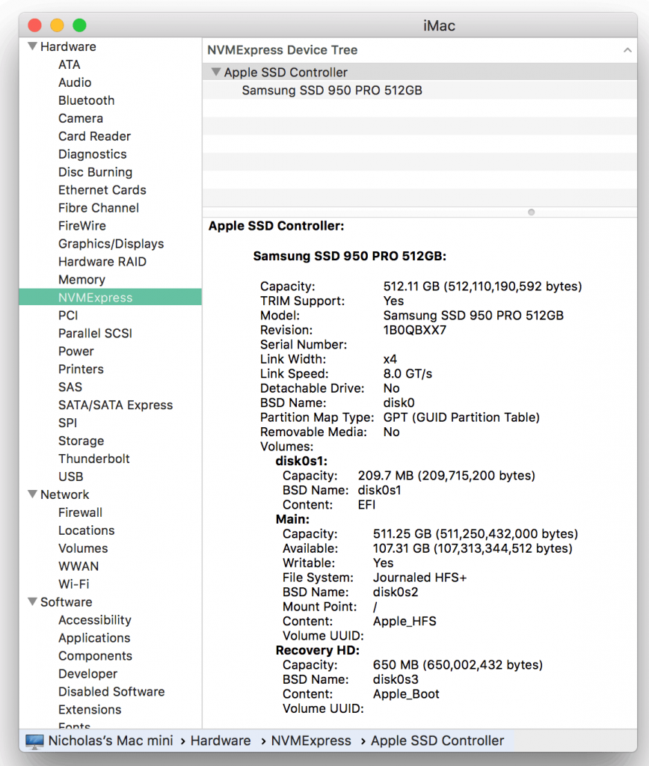Select Components in sidebar
The height and width of the screenshot is (766, 649).
click(95, 655)
